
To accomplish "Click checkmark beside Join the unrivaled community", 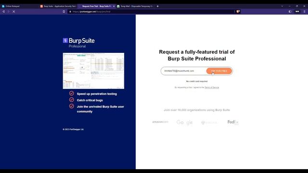I will click(72, 106).
